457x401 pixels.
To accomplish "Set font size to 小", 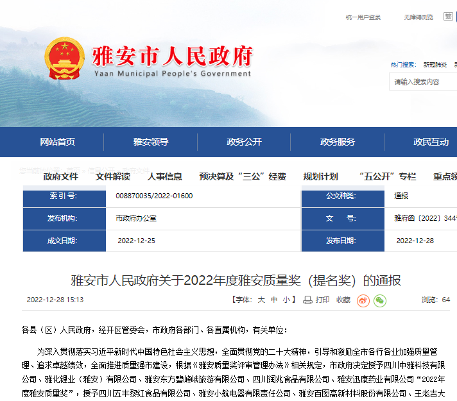I will [x=286, y=300].
